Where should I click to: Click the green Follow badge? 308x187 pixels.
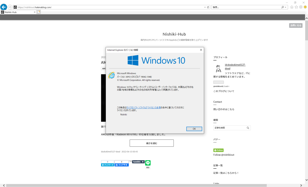click(x=218, y=150)
